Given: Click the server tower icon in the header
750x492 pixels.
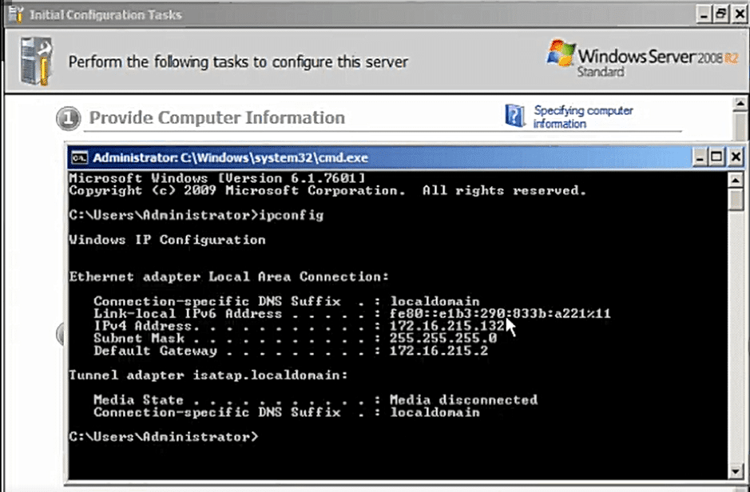Looking at the screenshot, I should [x=37, y=61].
